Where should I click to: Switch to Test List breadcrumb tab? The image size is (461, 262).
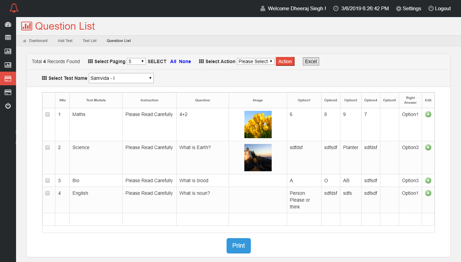[90, 41]
